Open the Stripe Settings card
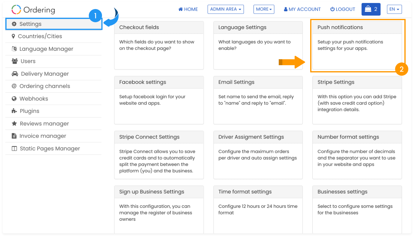 tap(357, 100)
